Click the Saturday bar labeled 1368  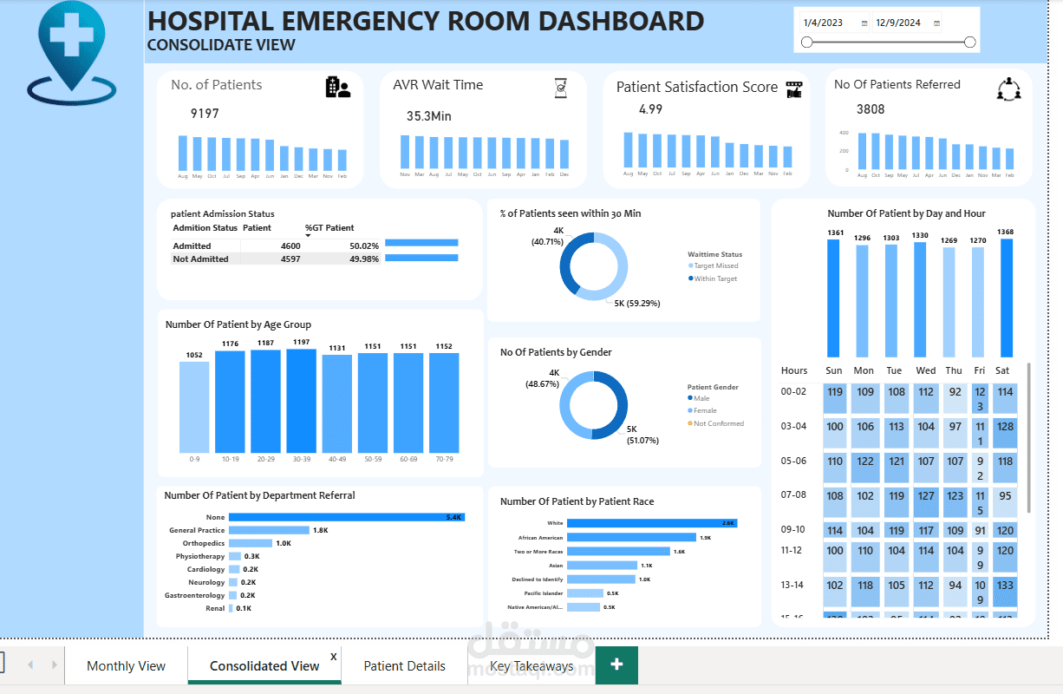point(1005,298)
